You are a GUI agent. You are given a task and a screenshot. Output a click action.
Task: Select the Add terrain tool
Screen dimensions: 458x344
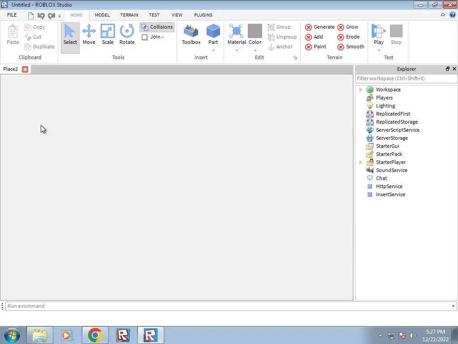coord(314,37)
